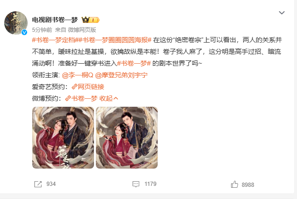Image resolution: width=297 pixels, height=199 pixels.
Task: Open the comments bubble icon
Action: [x=136, y=184]
